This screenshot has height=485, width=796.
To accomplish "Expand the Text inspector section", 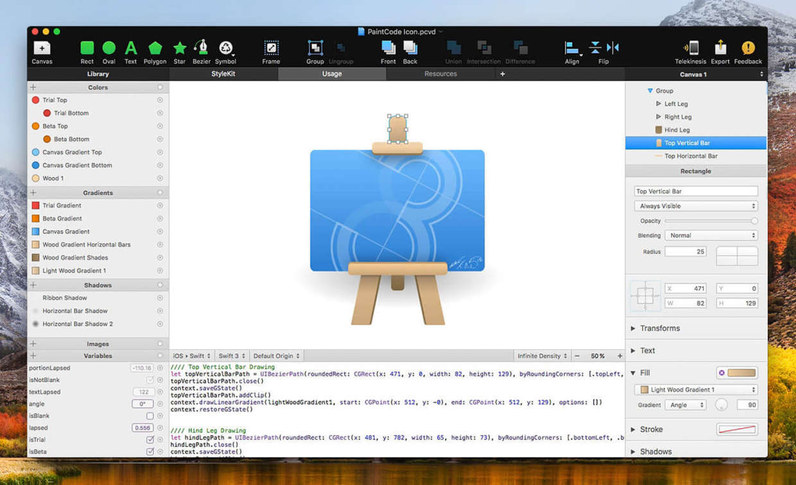I will pyautogui.click(x=633, y=351).
